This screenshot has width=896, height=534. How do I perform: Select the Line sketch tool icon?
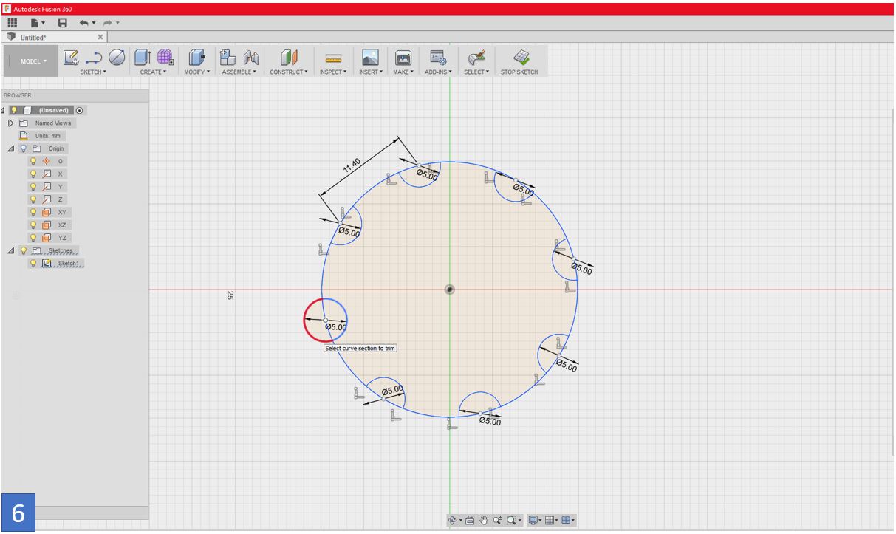click(95, 57)
